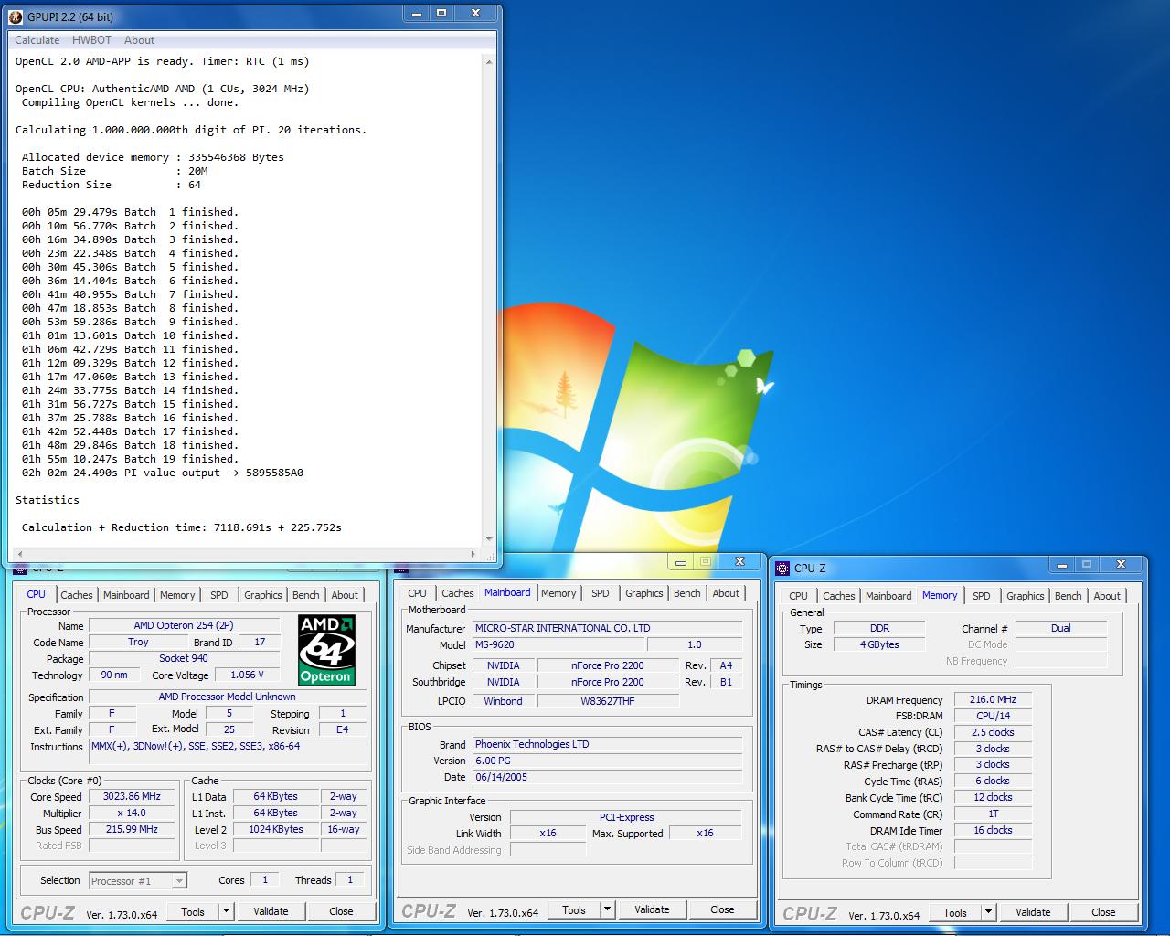This screenshot has width=1170, height=936.
Task: Go to SPD tab in Memory window
Action: 982,596
